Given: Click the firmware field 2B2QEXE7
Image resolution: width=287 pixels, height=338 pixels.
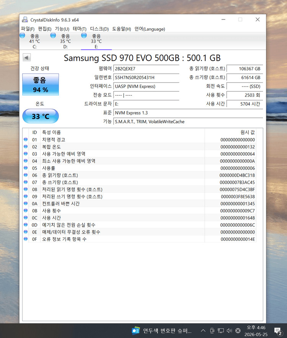Looking at the screenshot, I should point(146,69).
